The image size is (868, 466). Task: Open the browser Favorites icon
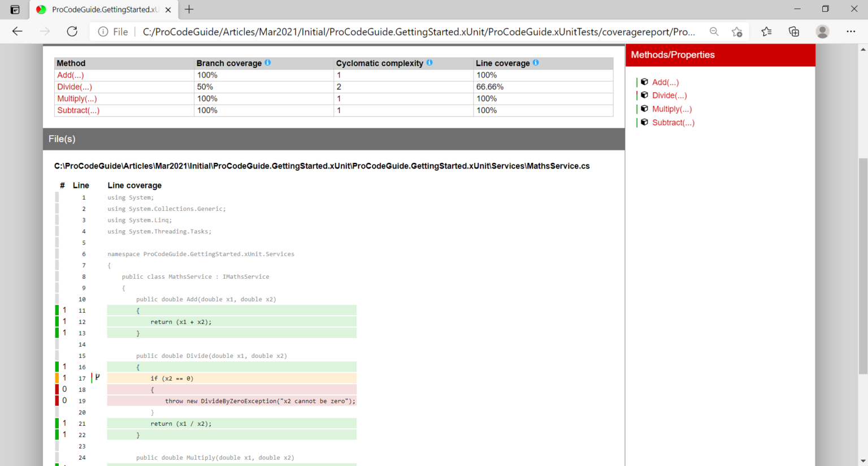coord(766,32)
